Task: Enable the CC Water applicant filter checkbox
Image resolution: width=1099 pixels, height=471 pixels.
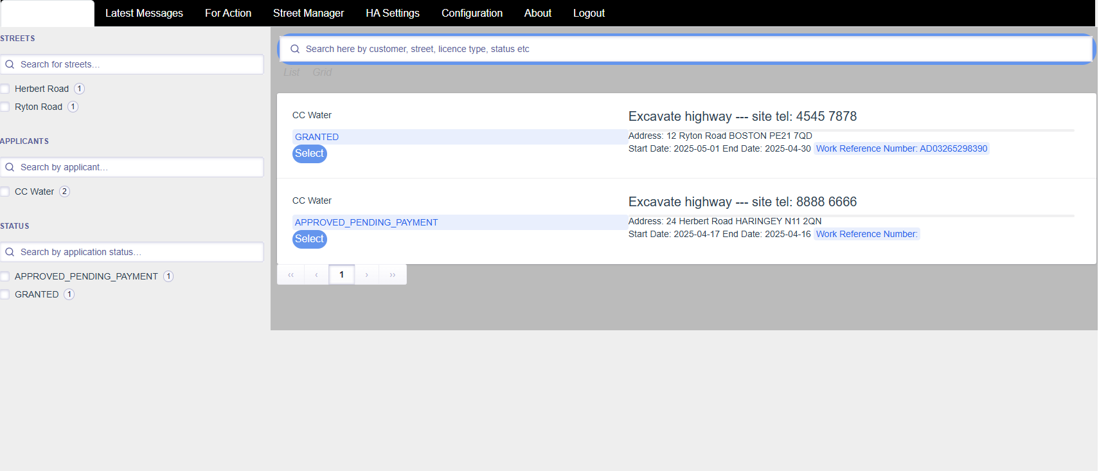Action: click(5, 191)
